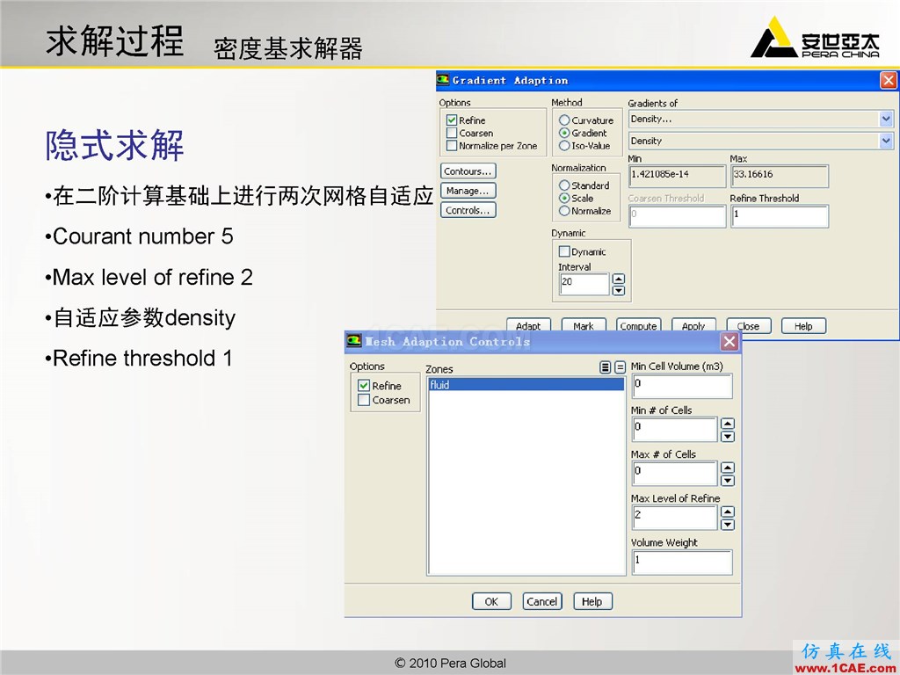The image size is (900, 675).
Task: Choose Normalize normalization radio button
Action: (x=564, y=211)
